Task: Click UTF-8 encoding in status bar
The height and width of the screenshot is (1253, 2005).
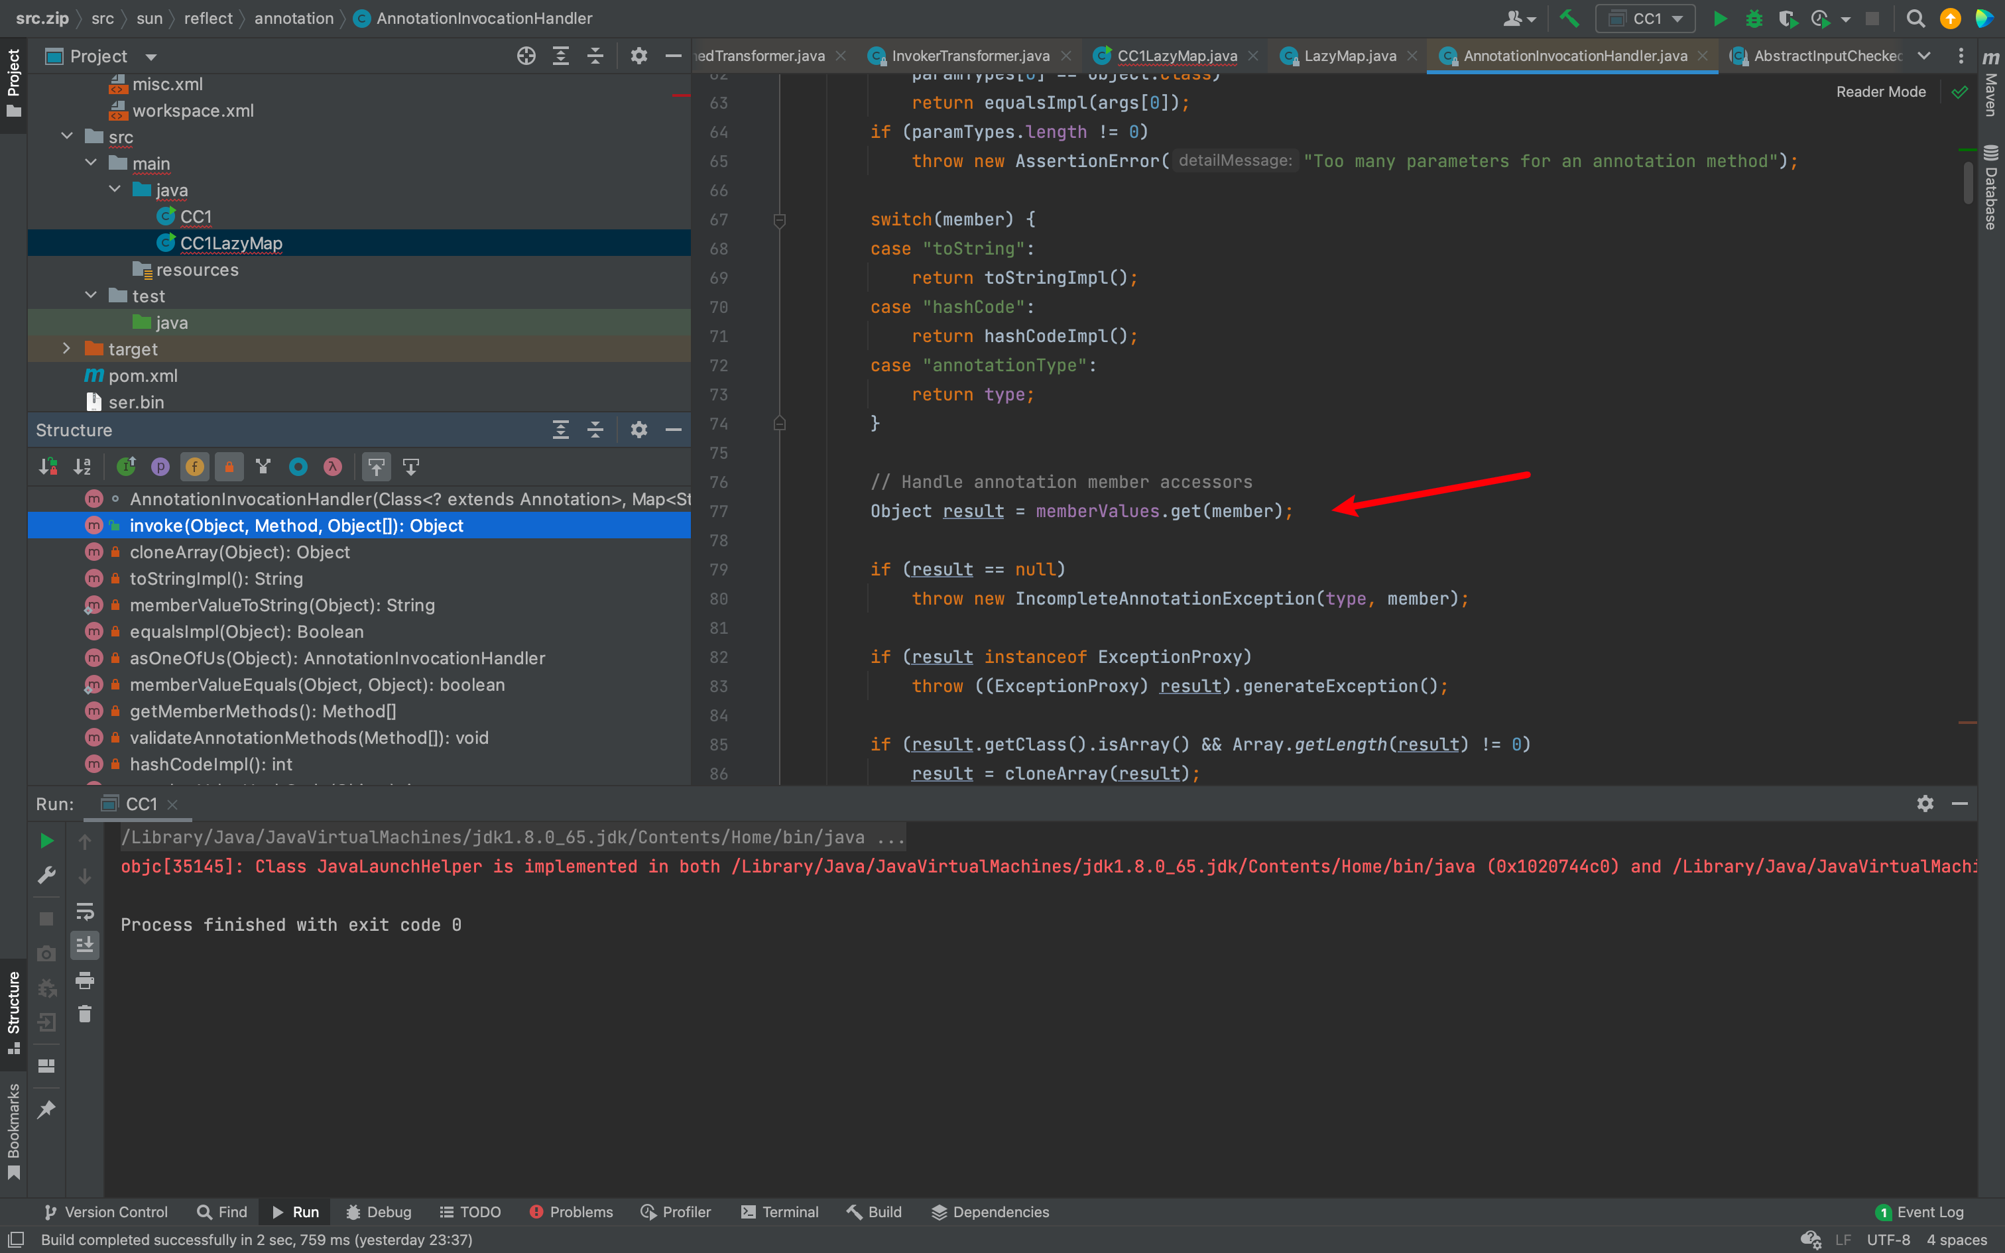Action: (x=1888, y=1240)
